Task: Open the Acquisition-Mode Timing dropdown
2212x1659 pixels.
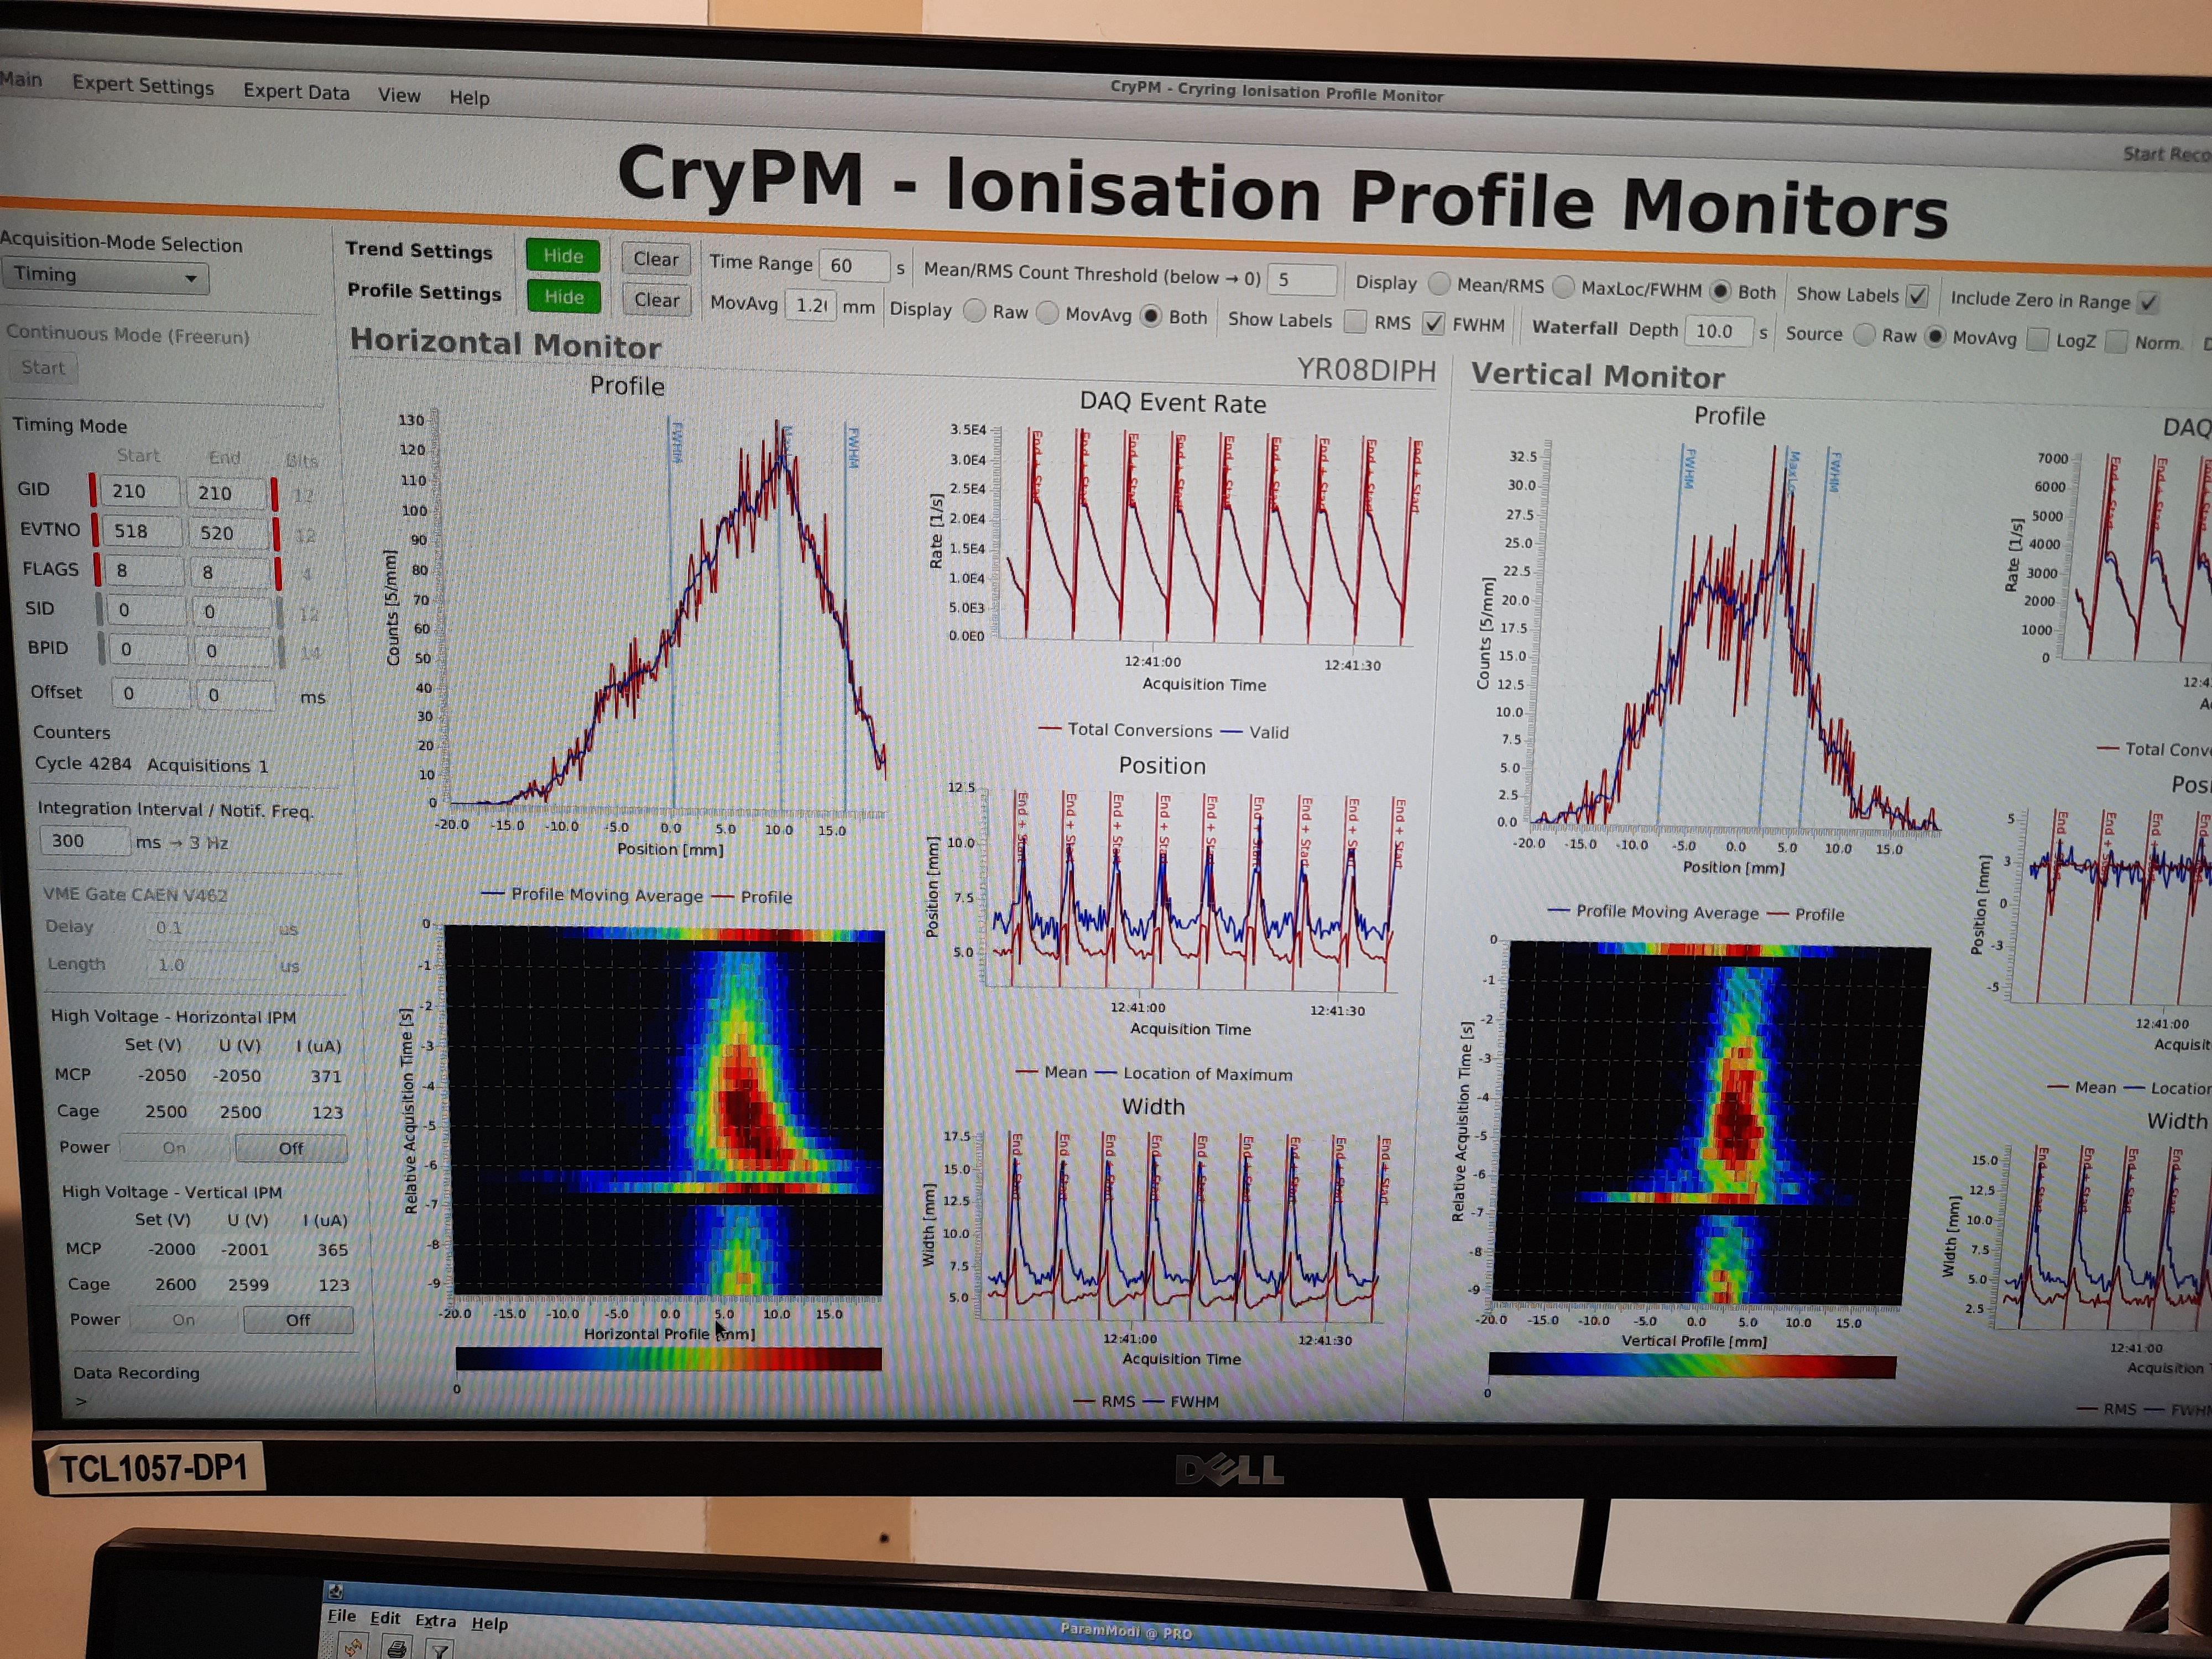Action: tap(105, 276)
